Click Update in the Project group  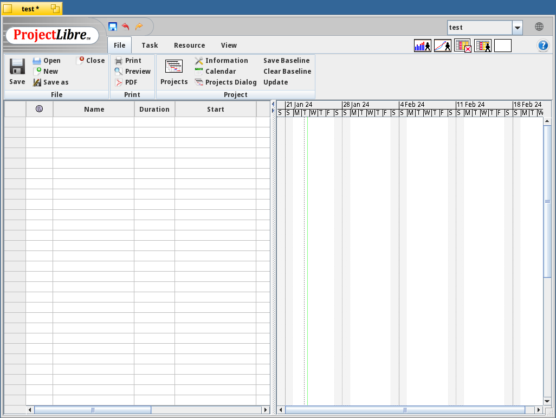(x=275, y=82)
